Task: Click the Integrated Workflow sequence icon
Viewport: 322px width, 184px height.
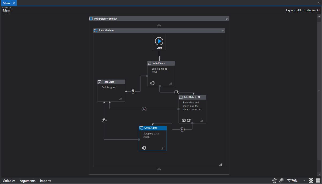Action: click(91, 19)
